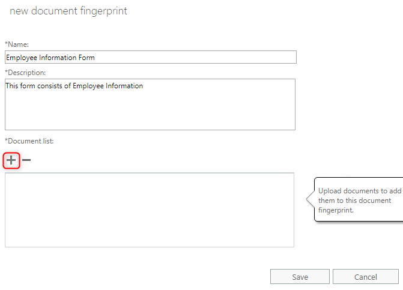Click the tooltip's pointer arrow
Screen dimensions: 403x290
311,199
